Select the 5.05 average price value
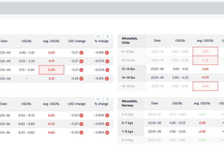This screenshot has width=224, height=149. pos(52,53)
